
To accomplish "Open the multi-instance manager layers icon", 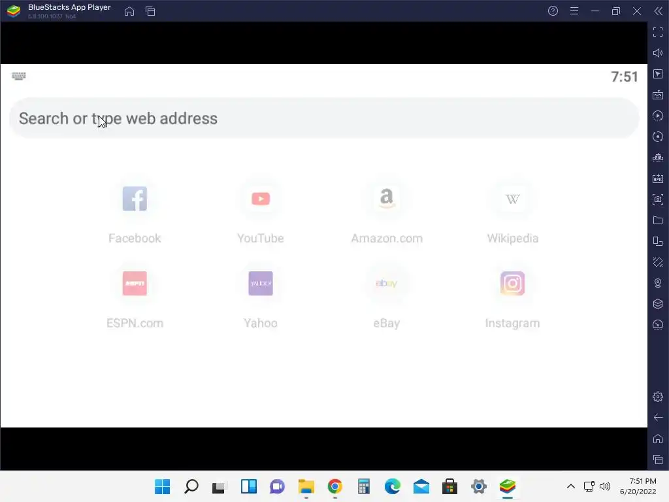I will click(x=658, y=304).
